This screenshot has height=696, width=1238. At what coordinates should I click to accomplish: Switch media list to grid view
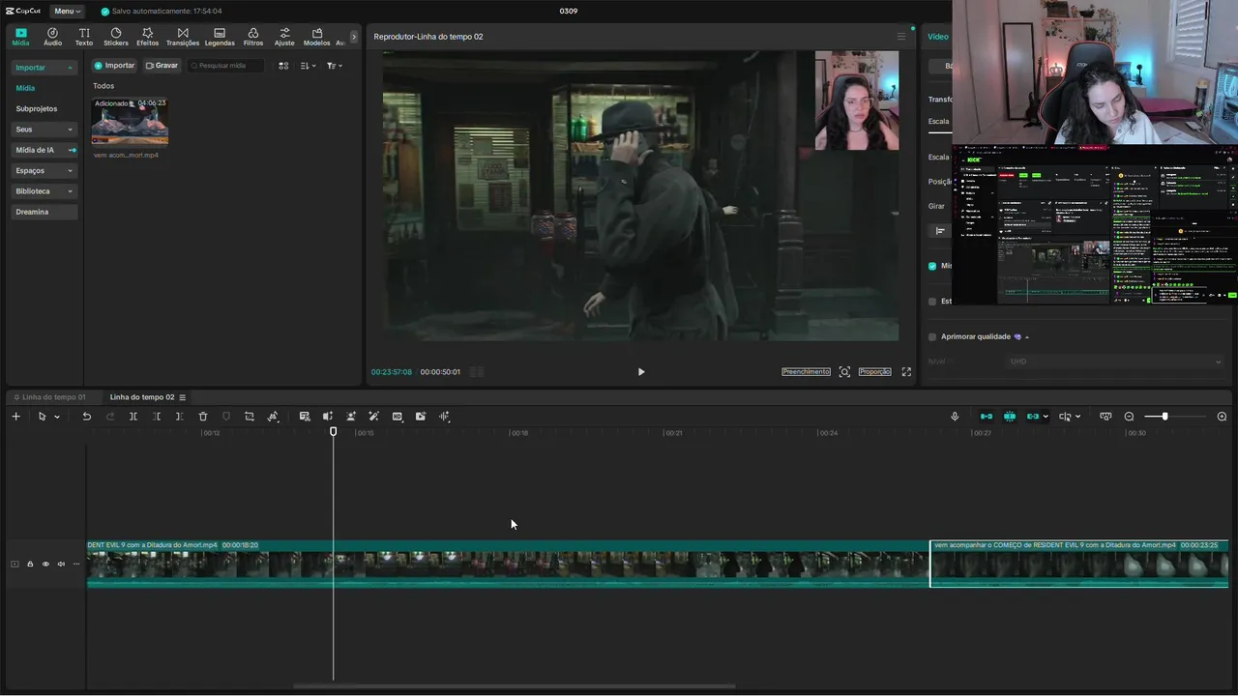[283, 66]
